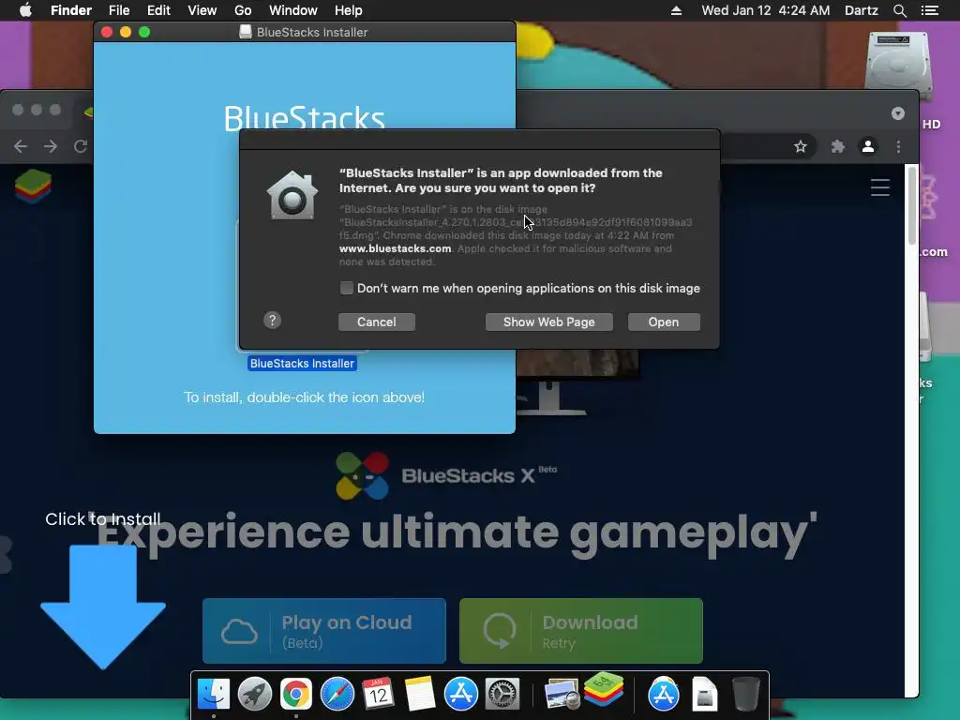Viewport: 960px width, 720px height.
Task: Open the File menu
Action: [119, 10]
